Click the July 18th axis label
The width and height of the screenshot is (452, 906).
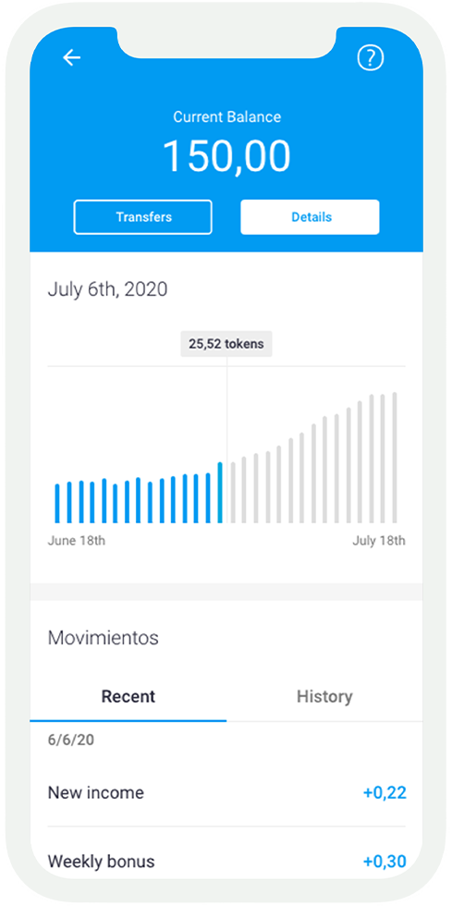[x=379, y=541]
